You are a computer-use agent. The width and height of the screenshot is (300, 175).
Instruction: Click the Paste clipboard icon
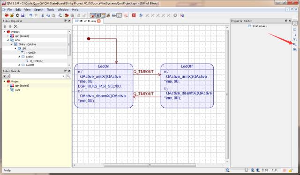[53, 15]
